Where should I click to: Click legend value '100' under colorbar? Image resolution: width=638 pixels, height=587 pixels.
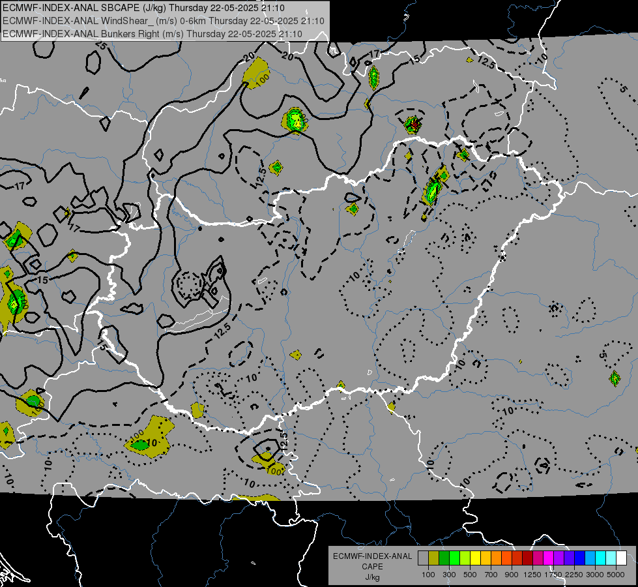428,575
